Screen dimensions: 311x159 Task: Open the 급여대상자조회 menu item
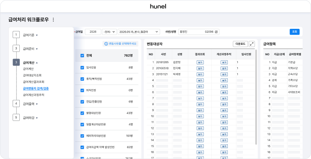click(x=32, y=75)
